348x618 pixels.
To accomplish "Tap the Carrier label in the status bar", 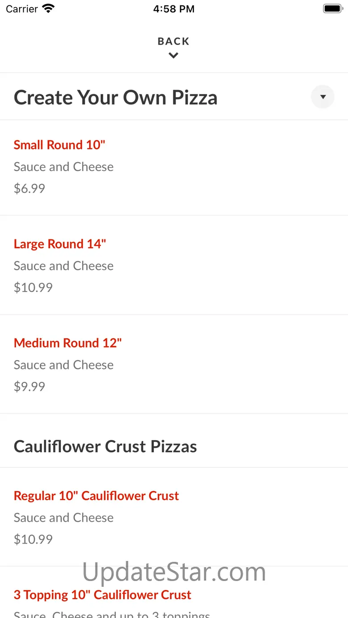I will (x=22, y=9).
